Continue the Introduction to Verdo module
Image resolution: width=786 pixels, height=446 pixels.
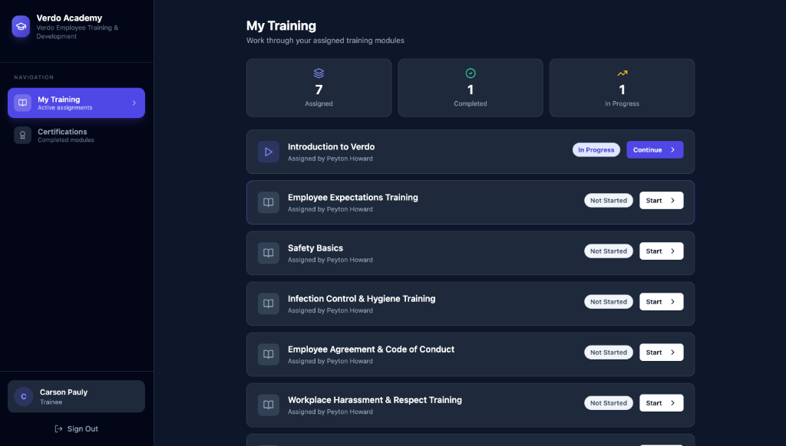[655, 149]
